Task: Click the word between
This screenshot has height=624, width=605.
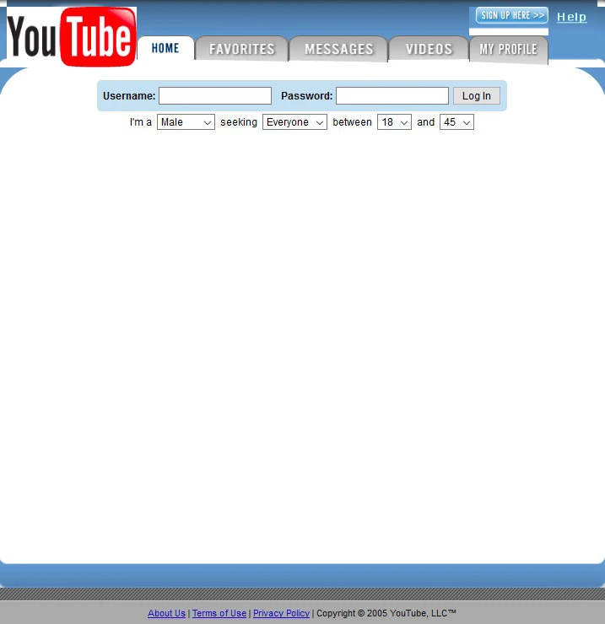Action: pos(352,122)
